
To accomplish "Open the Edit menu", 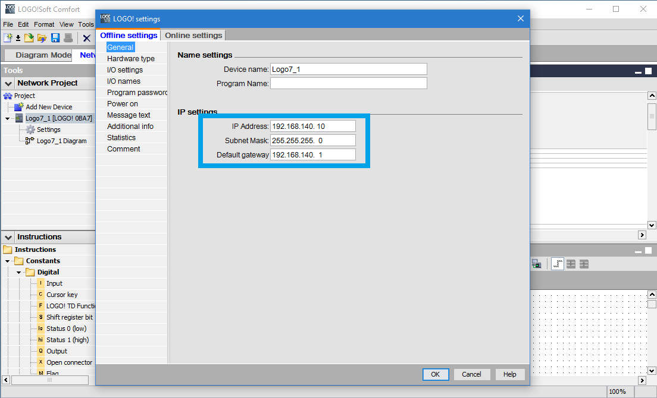I will [x=23, y=24].
